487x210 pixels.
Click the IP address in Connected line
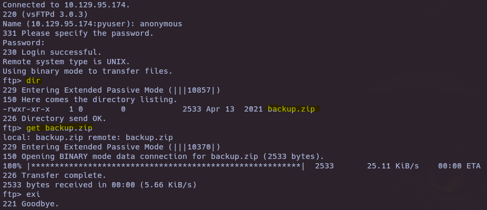97,5
